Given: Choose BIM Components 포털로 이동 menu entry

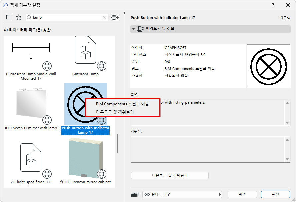Looking at the screenshot, I should pyautogui.click(x=123, y=104).
